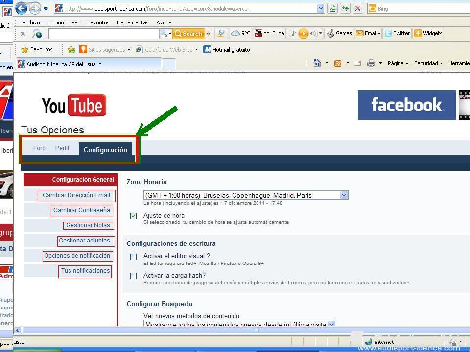Enable Activar la carga flash checkbox

[133, 276]
